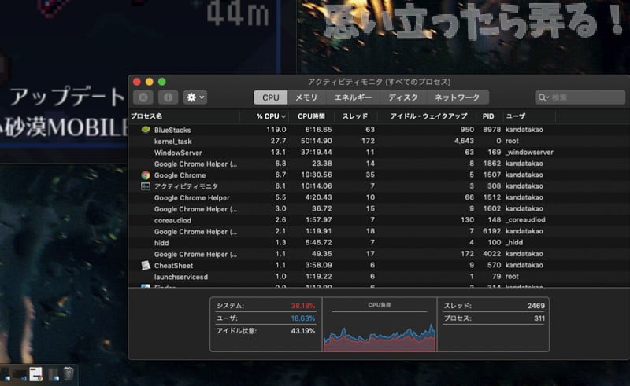This screenshot has height=386, width=630.
Task: Click the _windowserver user cell
Action: (529, 152)
